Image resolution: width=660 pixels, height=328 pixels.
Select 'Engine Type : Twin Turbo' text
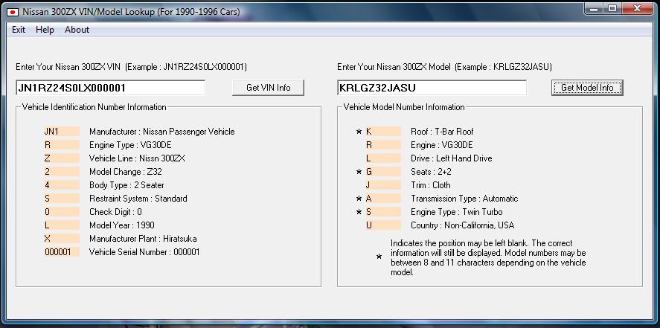(457, 212)
